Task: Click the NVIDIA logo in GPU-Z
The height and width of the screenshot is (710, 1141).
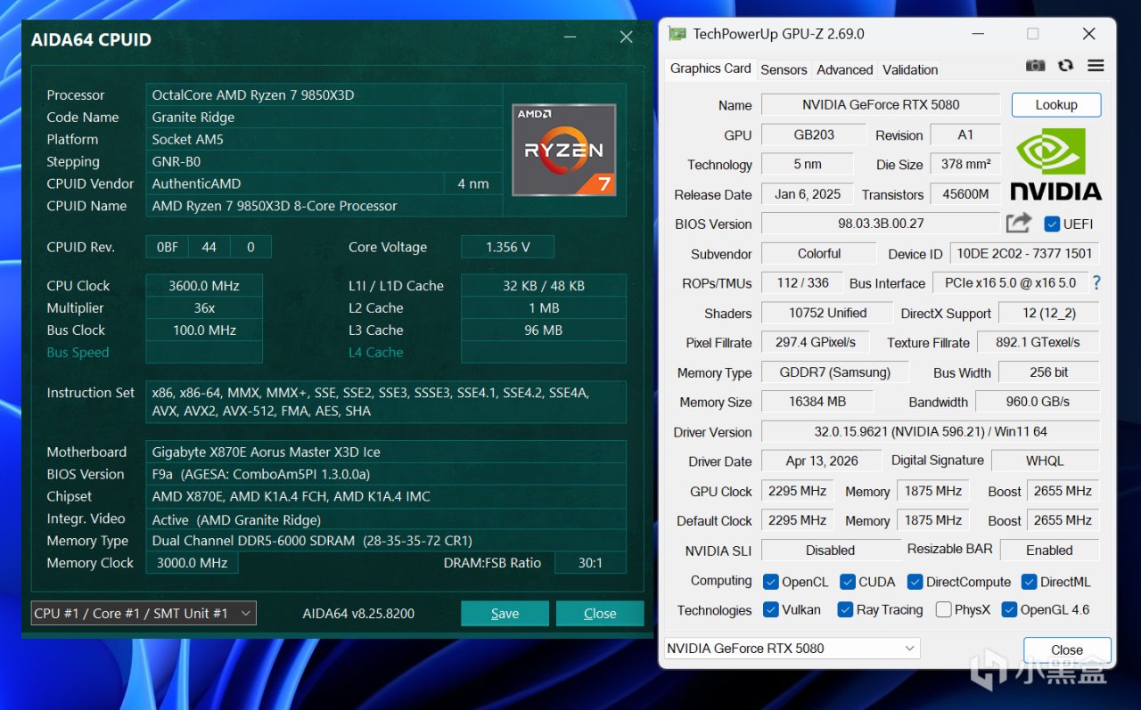Action: [x=1056, y=164]
